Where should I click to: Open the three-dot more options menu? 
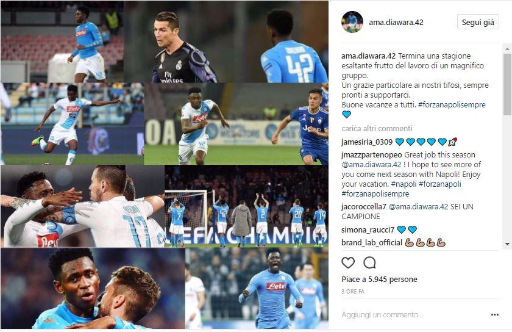click(495, 315)
